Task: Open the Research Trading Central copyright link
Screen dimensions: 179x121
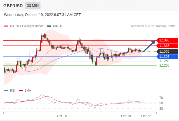Action: click(x=154, y=26)
